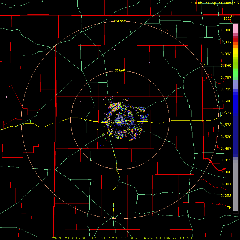Click the 0.947 color scale label
240x240 pixels.
pos(226,42)
